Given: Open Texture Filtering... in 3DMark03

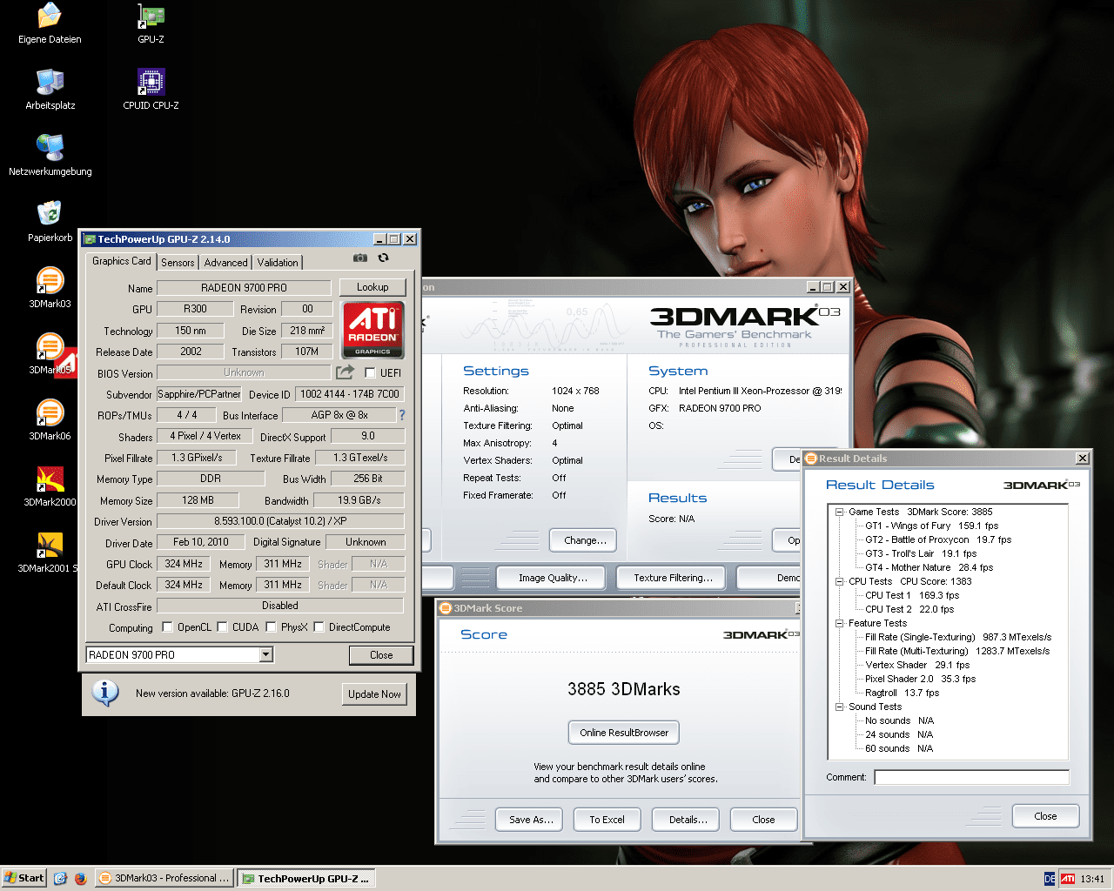Looking at the screenshot, I should tap(673, 578).
